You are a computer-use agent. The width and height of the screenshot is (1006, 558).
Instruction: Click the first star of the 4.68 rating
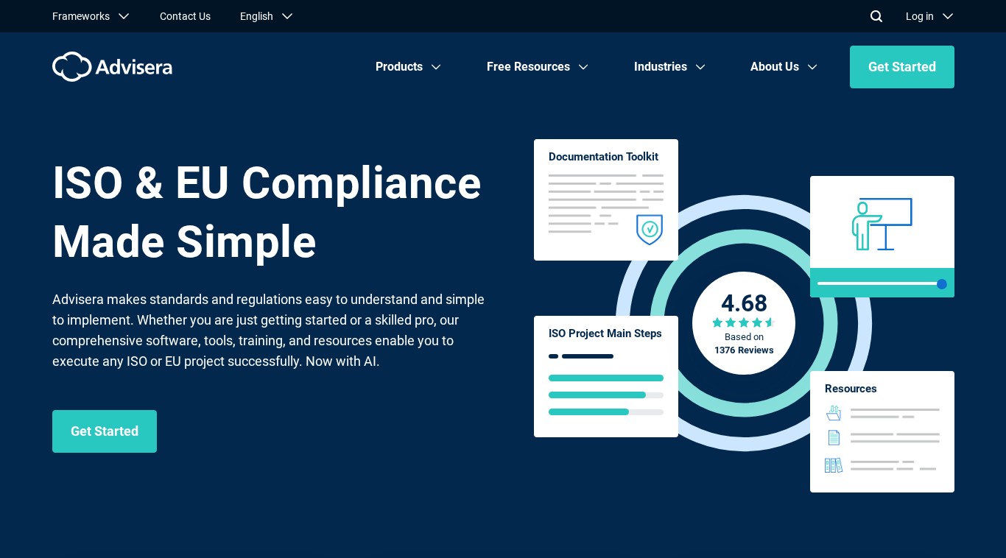pos(717,322)
